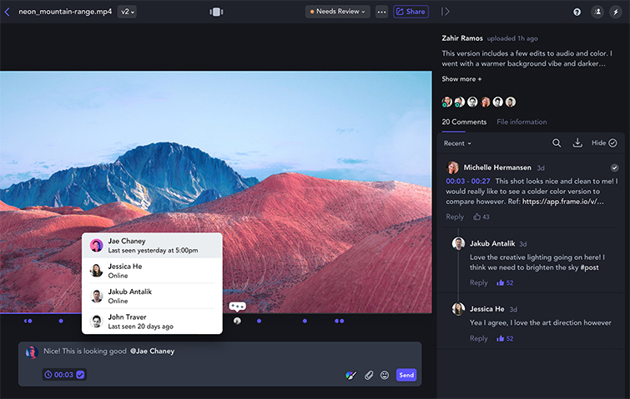Open the v2 version dropdown

[127, 12]
